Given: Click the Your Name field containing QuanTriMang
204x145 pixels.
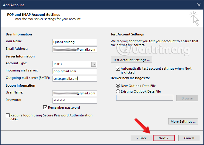Looking at the screenshot, I should click(x=75, y=42).
